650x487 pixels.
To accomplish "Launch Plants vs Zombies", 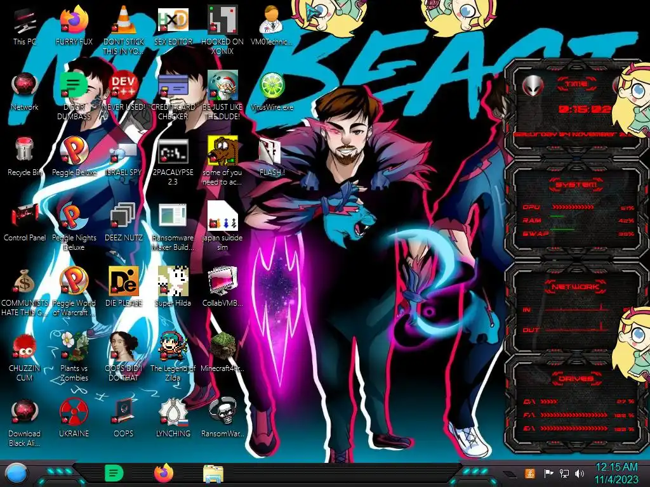I will (74, 346).
